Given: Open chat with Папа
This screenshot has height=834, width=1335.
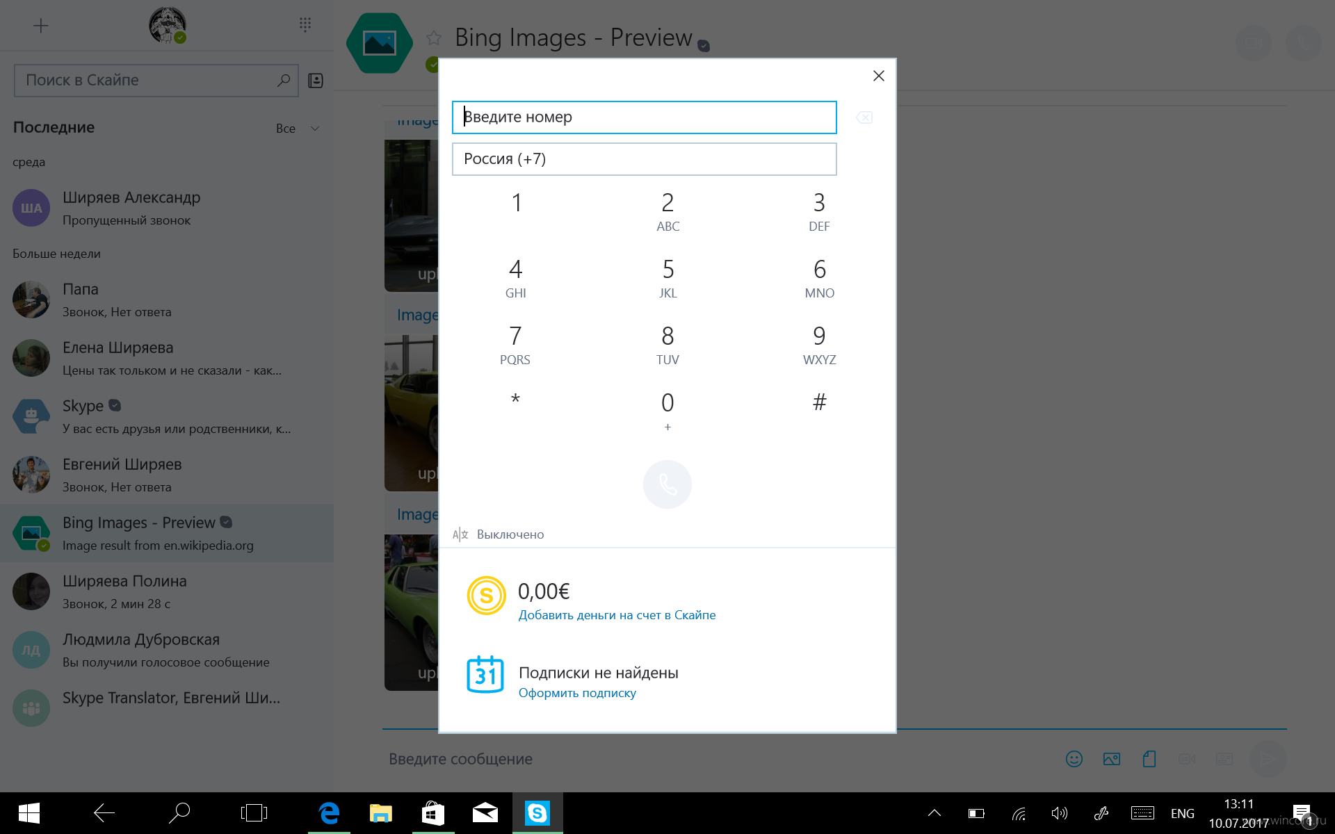Looking at the screenshot, I should coord(167,300).
